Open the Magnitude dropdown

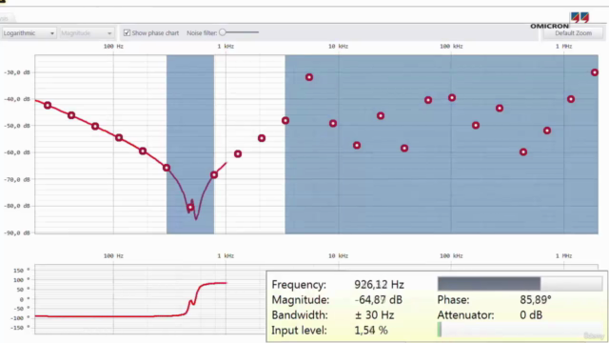pyautogui.click(x=87, y=33)
